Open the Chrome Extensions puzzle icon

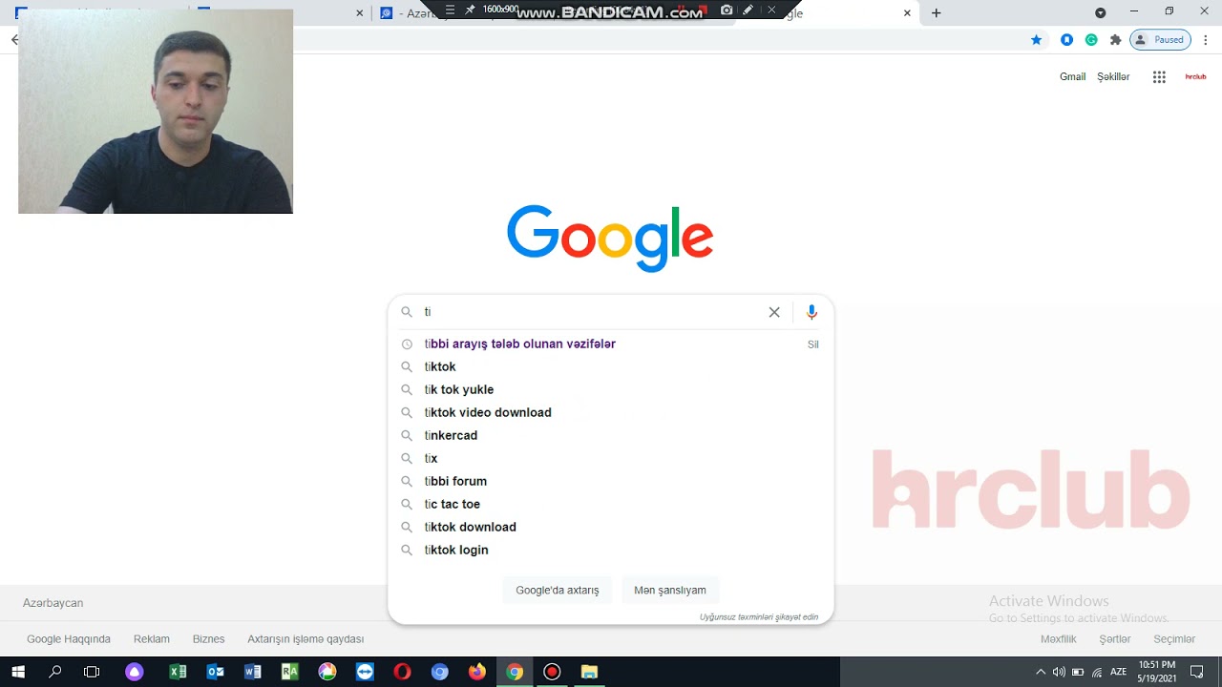point(1115,40)
